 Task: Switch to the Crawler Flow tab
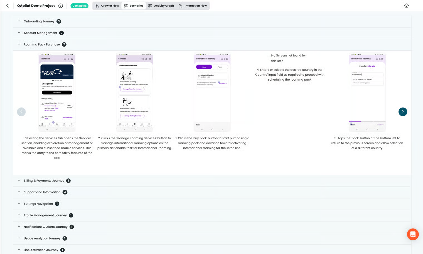click(107, 6)
